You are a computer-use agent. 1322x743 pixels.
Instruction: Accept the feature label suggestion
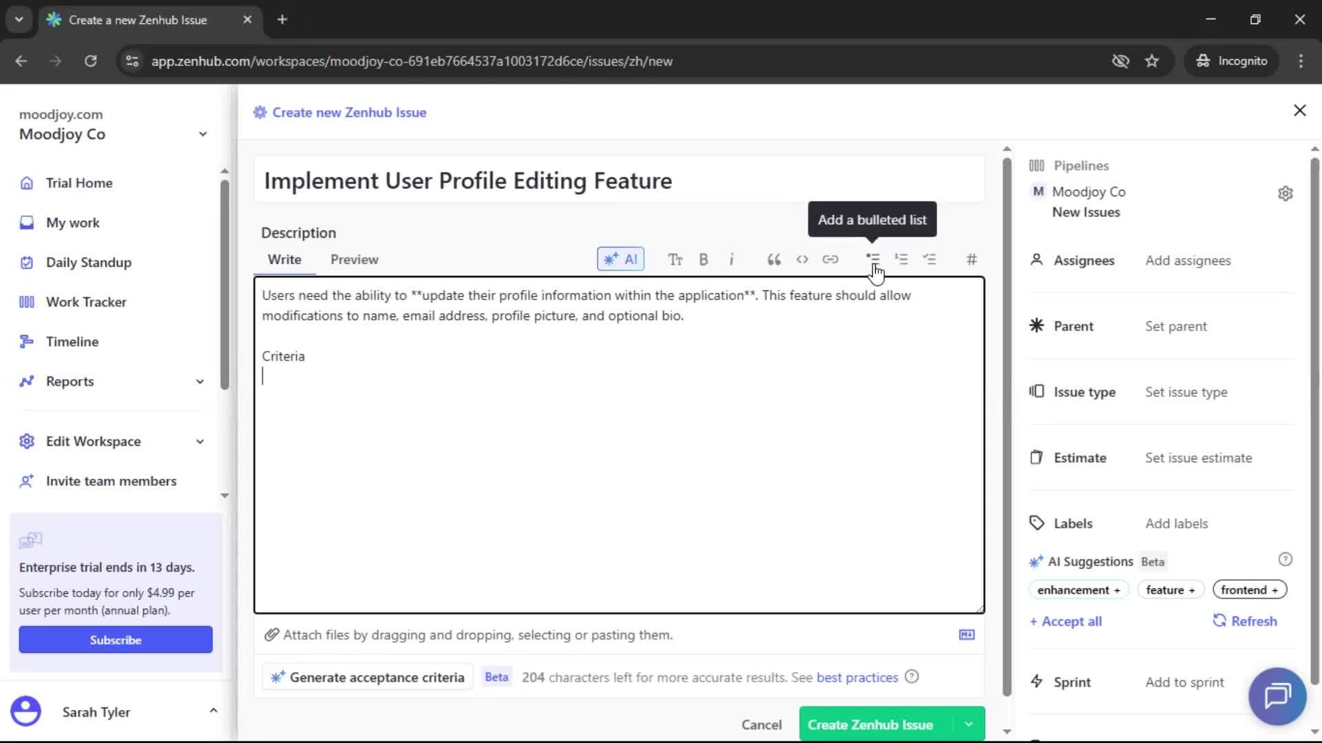pyautogui.click(x=1171, y=590)
